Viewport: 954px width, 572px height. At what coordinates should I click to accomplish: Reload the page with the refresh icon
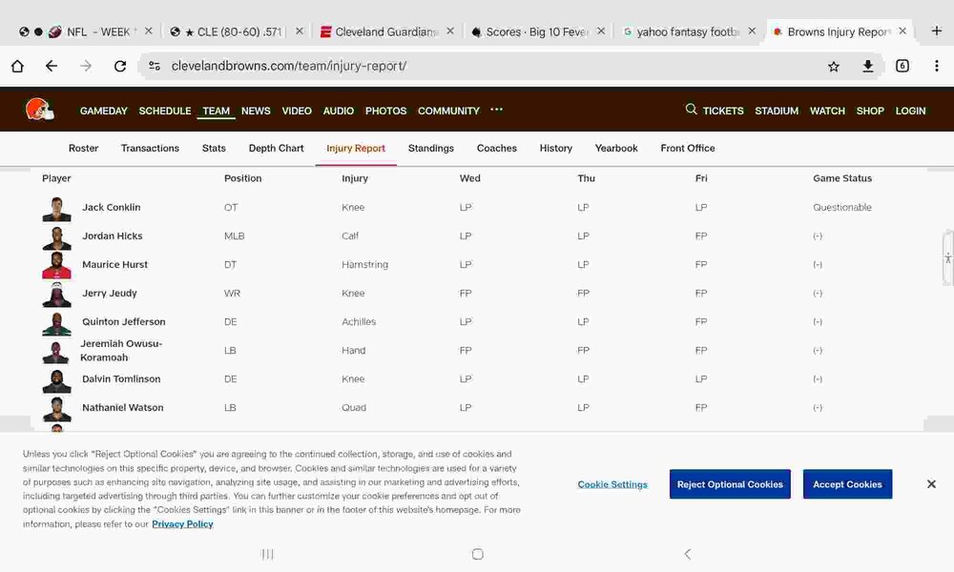(120, 67)
